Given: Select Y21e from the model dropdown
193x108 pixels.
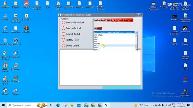Looking at the screenshot, I should point(114,39).
